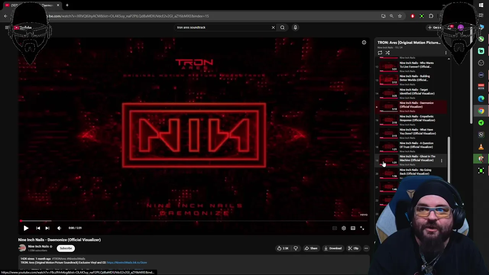Bookmark this page with the star
The height and width of the screenshot is (275, 489).
point(400,16)
